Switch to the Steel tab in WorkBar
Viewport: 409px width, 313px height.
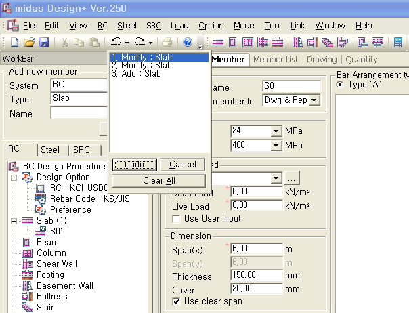(50, 150)
